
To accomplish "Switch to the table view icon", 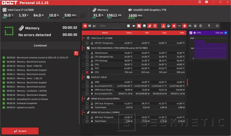I will tap(89, 26).
